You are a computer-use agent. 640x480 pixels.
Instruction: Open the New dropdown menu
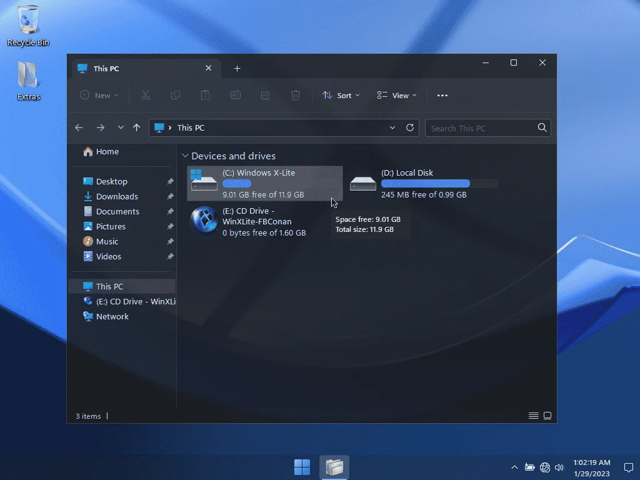click(x=99, y=96)
